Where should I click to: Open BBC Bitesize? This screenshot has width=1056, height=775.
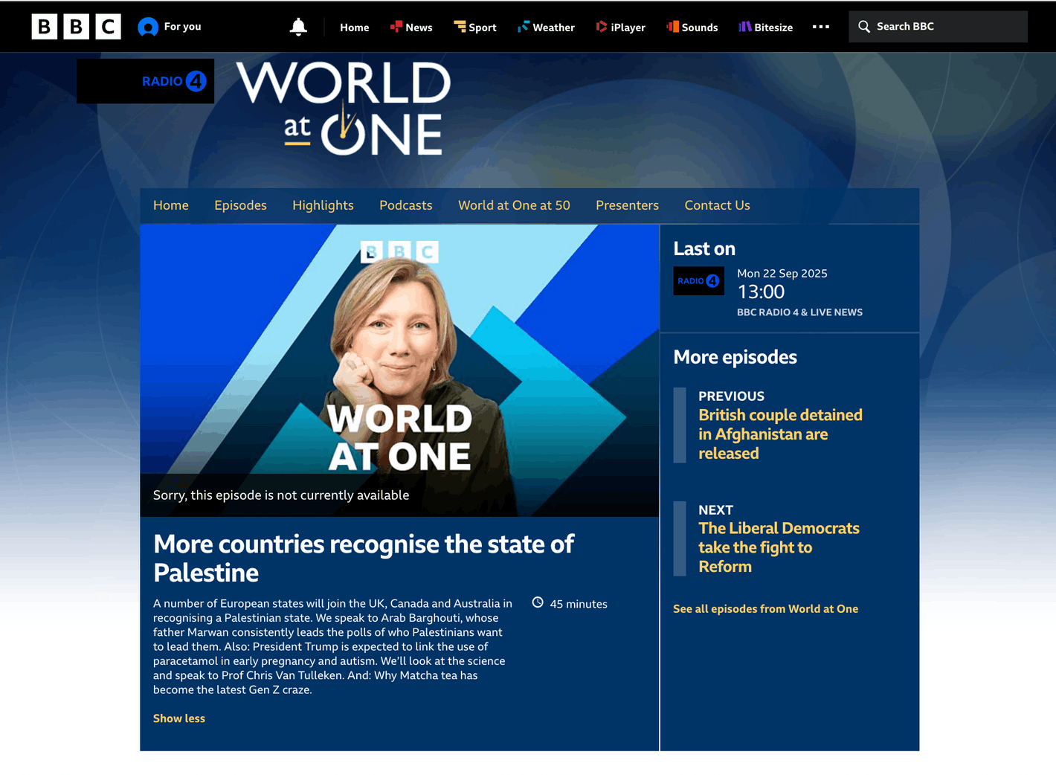(x=765, y=27)
